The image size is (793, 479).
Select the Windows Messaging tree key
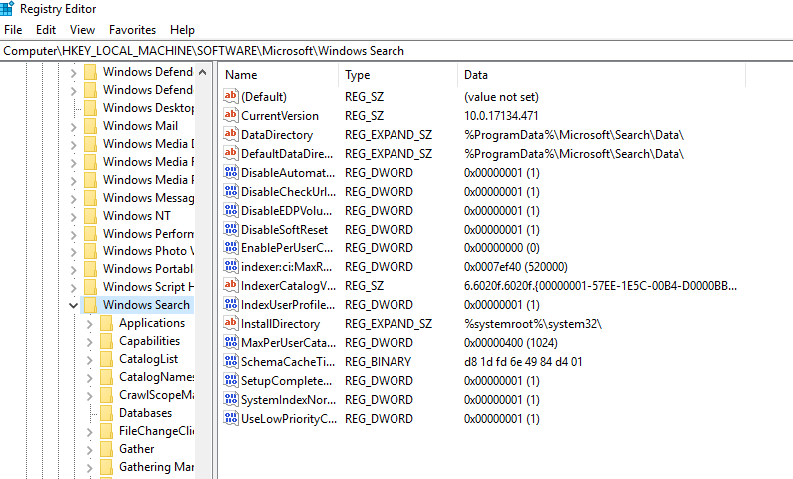click(148, 197)
